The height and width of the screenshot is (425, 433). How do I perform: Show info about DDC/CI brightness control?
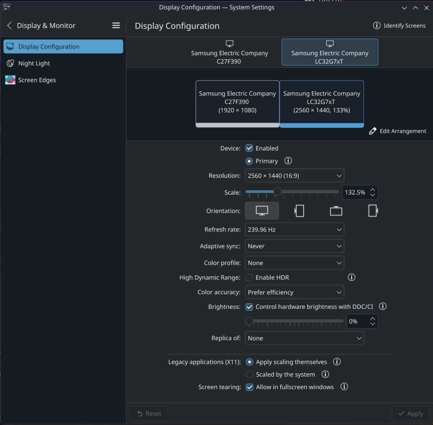point(383,306)
